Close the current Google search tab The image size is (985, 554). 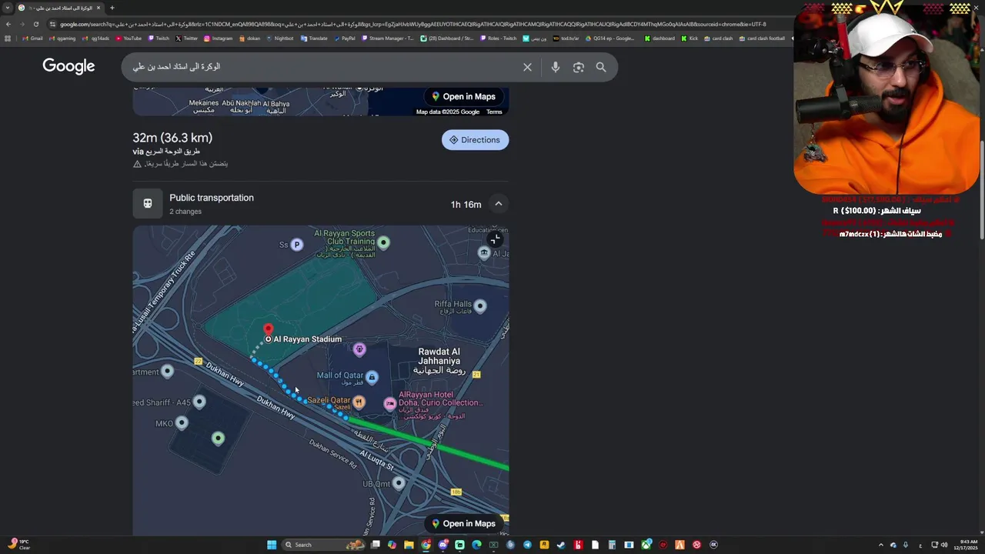click(98, 8)
